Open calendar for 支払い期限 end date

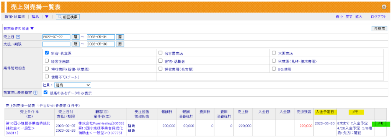[x=120, y=44]
